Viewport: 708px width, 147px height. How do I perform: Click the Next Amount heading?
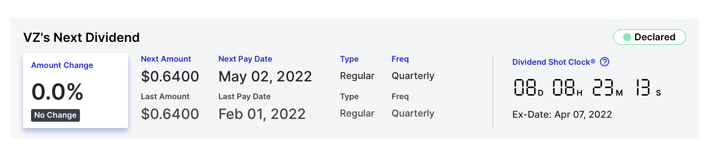[166, 59]
